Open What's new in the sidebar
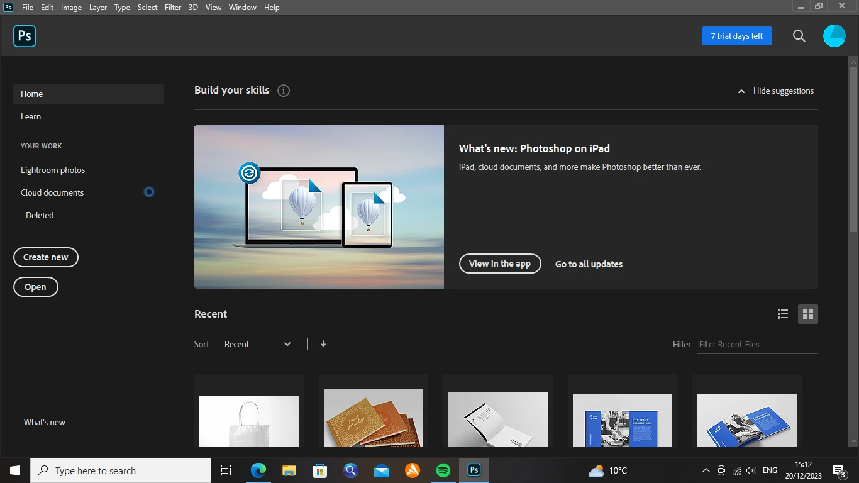This screenshot has width=859, height=483. [x=45, y=422]
